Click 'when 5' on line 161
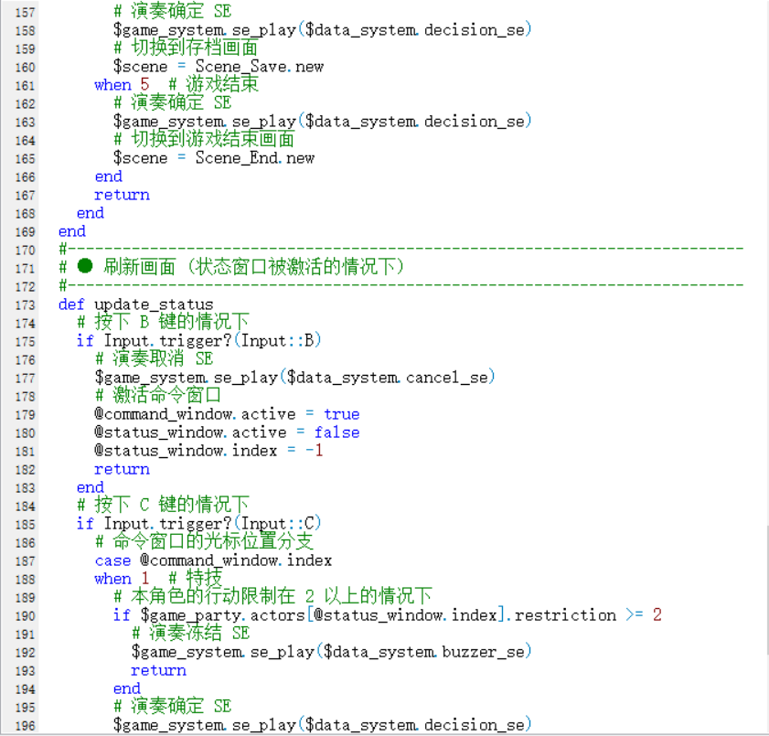769x736 pixels. point(122,85)
